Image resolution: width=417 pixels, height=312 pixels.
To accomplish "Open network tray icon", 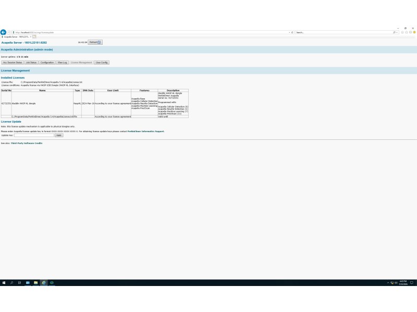I will point(392,283).
